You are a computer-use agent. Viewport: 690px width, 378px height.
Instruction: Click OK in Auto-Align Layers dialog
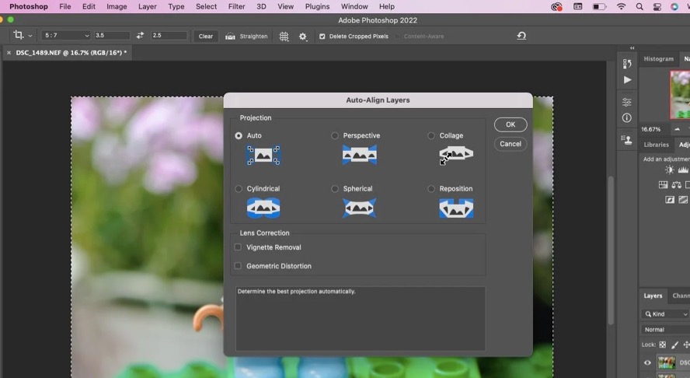(511, 124)
